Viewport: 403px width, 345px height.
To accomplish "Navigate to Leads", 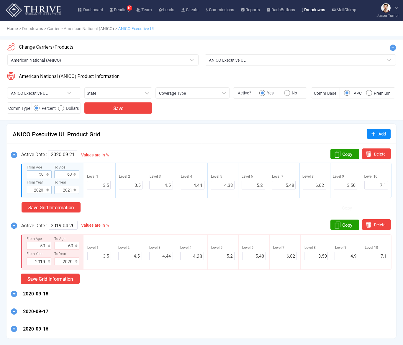I will coord(166,10).
